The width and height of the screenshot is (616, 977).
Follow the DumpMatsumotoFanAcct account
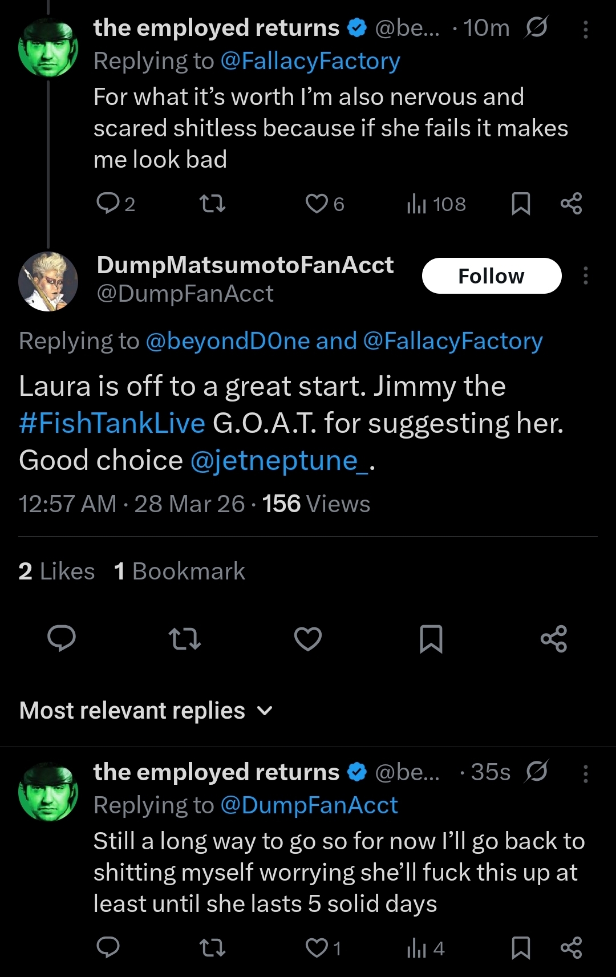pyautogui.click(x=492, y=276)
